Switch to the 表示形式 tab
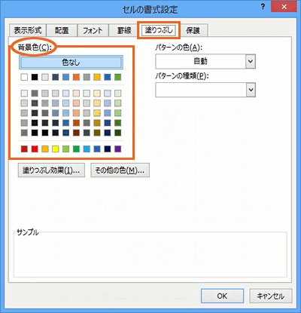This screenshot has width=301, height=313. pos(28,31)
